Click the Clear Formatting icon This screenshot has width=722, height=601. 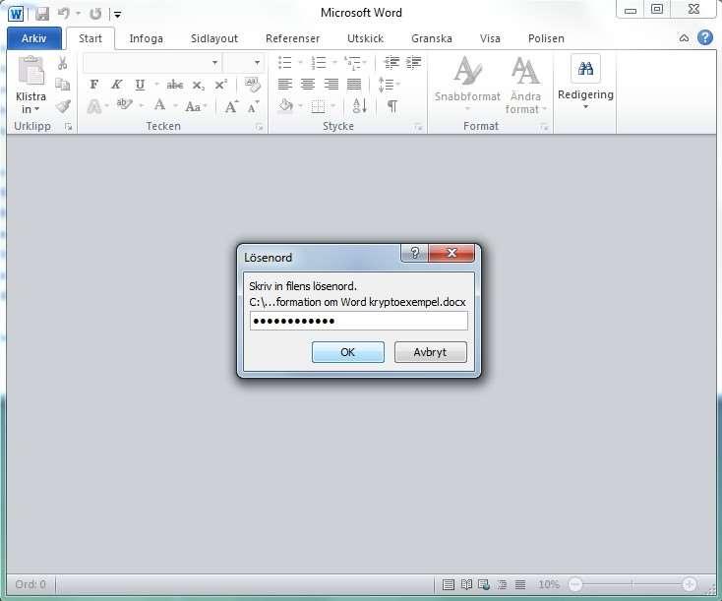coord(253,85)
